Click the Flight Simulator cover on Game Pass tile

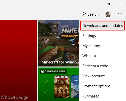(x=75, y=86)
